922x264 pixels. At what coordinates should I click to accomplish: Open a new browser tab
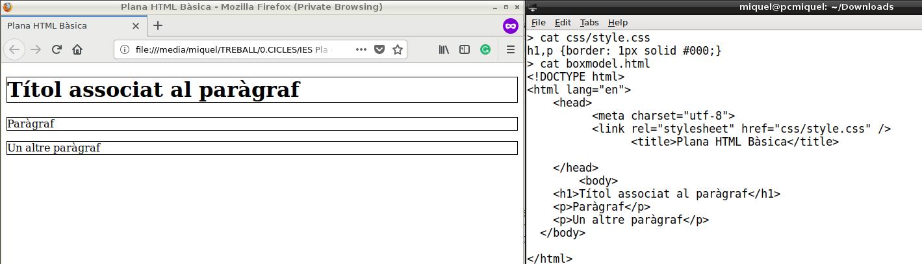point(158,26)
